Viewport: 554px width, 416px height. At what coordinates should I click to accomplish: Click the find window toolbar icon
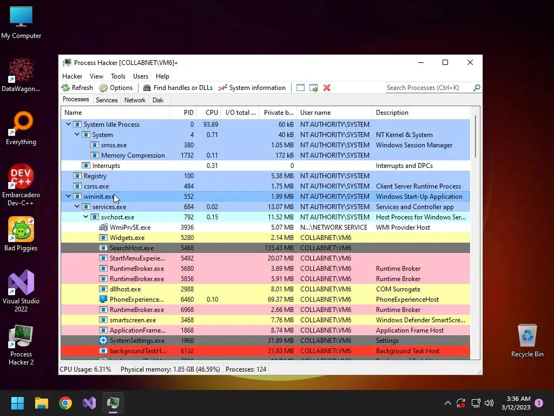point(300,88)
